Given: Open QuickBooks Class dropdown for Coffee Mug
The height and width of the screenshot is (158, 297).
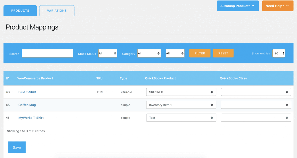Looking at the screenshot, I should pos(256,105).
